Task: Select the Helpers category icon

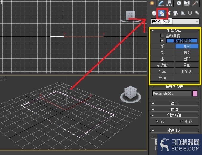Action: (183, 13)
